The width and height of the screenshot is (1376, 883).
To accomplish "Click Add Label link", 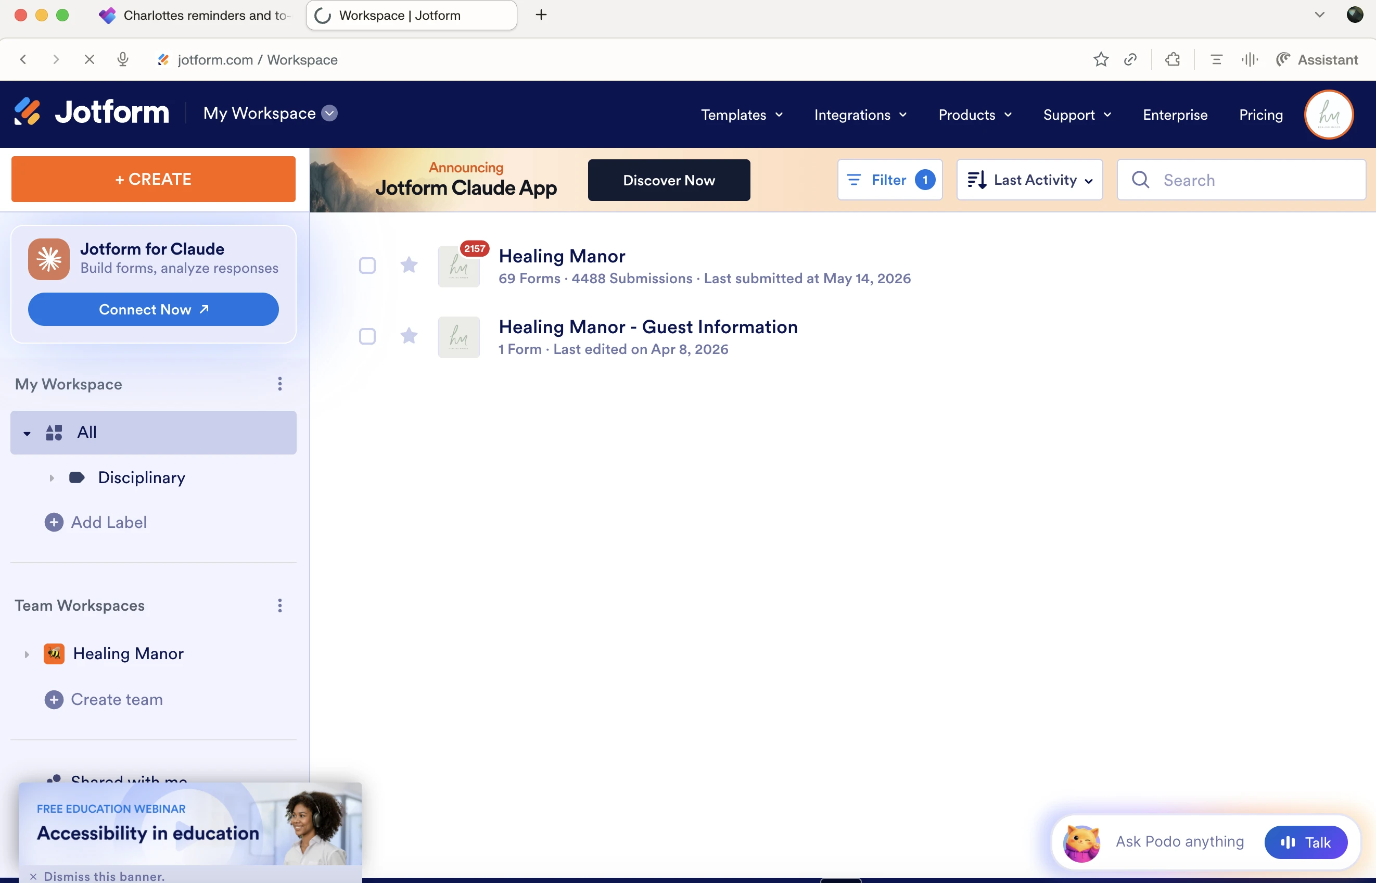I will coord(109,522).
